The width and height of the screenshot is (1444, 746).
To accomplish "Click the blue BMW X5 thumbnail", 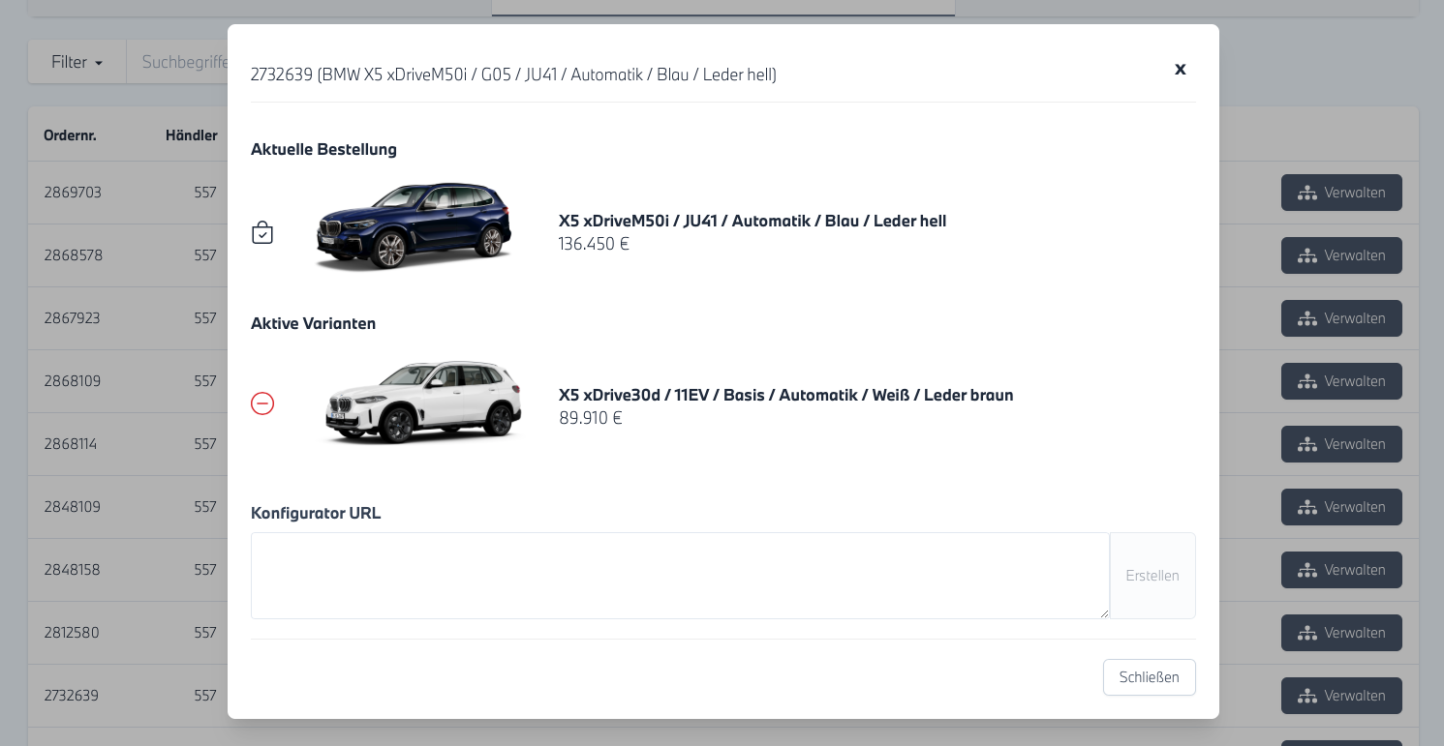I will pos(414,226).
